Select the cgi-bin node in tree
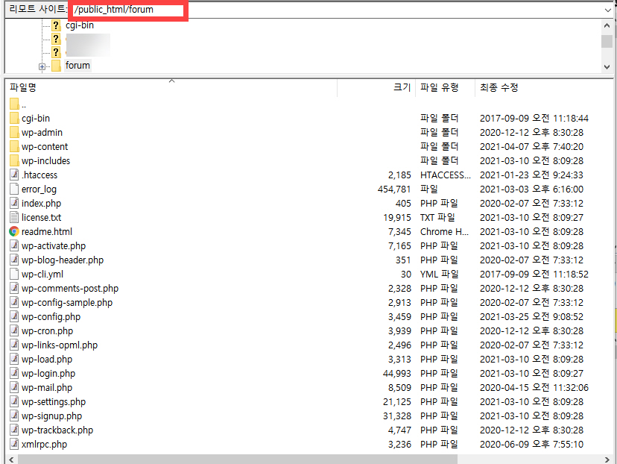Image resolution: width=617 pixels, height=464 pixels. coord(80,25)
